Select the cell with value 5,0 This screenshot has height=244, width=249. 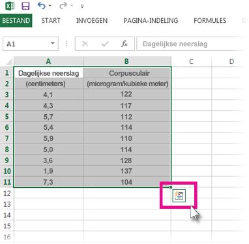(x=49, y=149)
